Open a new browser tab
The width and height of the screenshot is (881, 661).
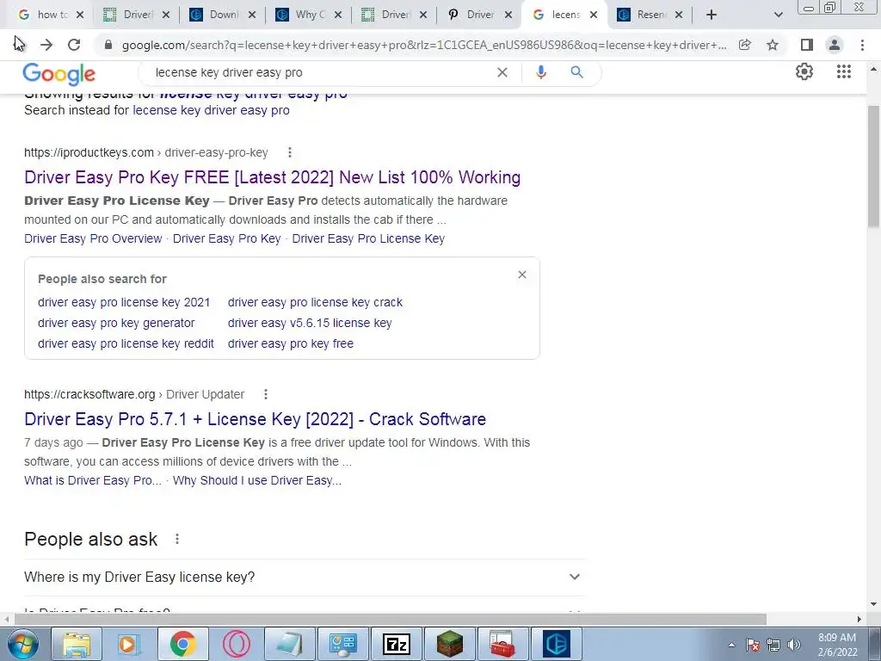712,15
